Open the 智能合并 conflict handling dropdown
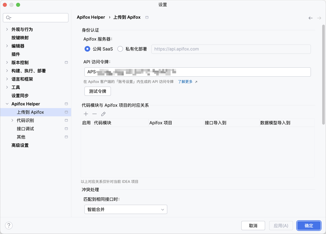The width and height of the screenshot is (326, 234). pyautogui.click(x=126, y=209)
